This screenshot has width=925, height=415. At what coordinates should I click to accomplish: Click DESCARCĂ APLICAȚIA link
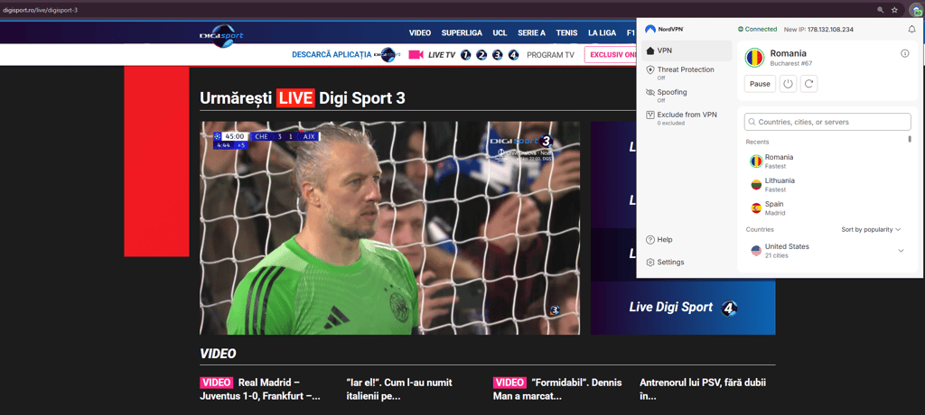(x=332, y=55)
